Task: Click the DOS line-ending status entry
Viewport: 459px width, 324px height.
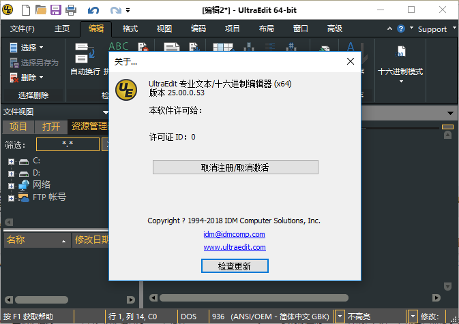Action: (x=189, y=317)
